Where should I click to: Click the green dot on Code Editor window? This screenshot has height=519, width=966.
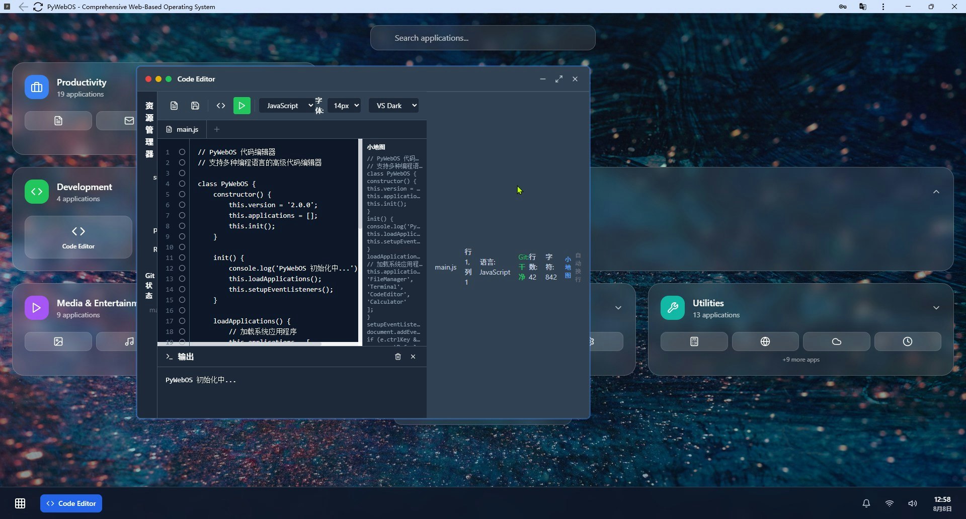point(169,79)
